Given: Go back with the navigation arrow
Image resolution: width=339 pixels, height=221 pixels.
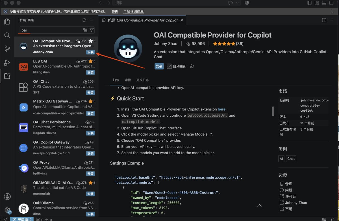Looking at the screenshot, I should click(x=101, y=3).
